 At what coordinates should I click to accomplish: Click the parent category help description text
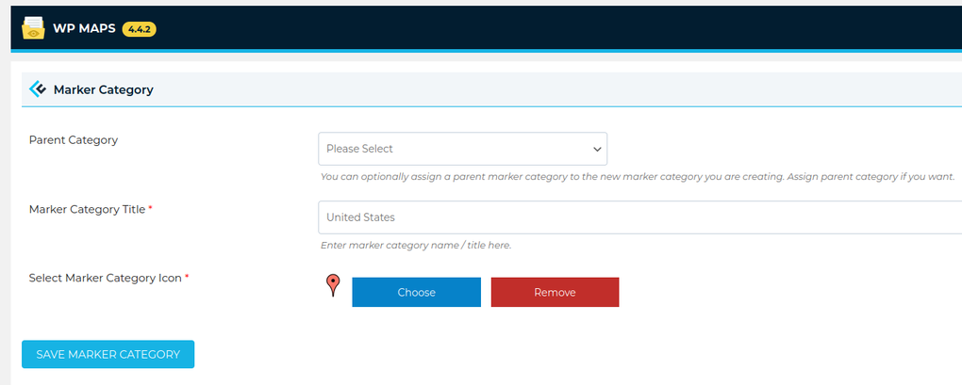tap(638, 176)
